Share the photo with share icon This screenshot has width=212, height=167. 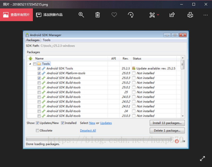[x=172, y=15]
